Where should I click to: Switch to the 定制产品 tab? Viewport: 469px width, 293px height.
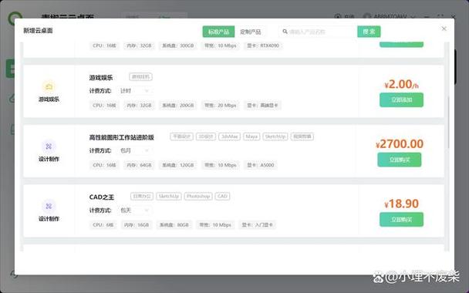251,32
